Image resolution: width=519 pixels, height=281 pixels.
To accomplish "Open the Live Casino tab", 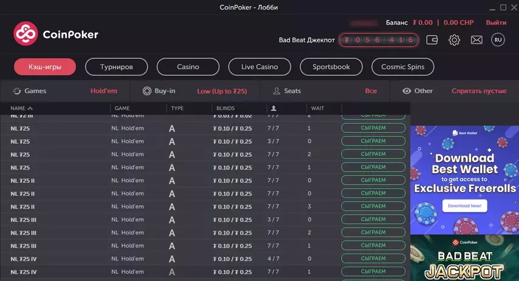I will point(259,67).
